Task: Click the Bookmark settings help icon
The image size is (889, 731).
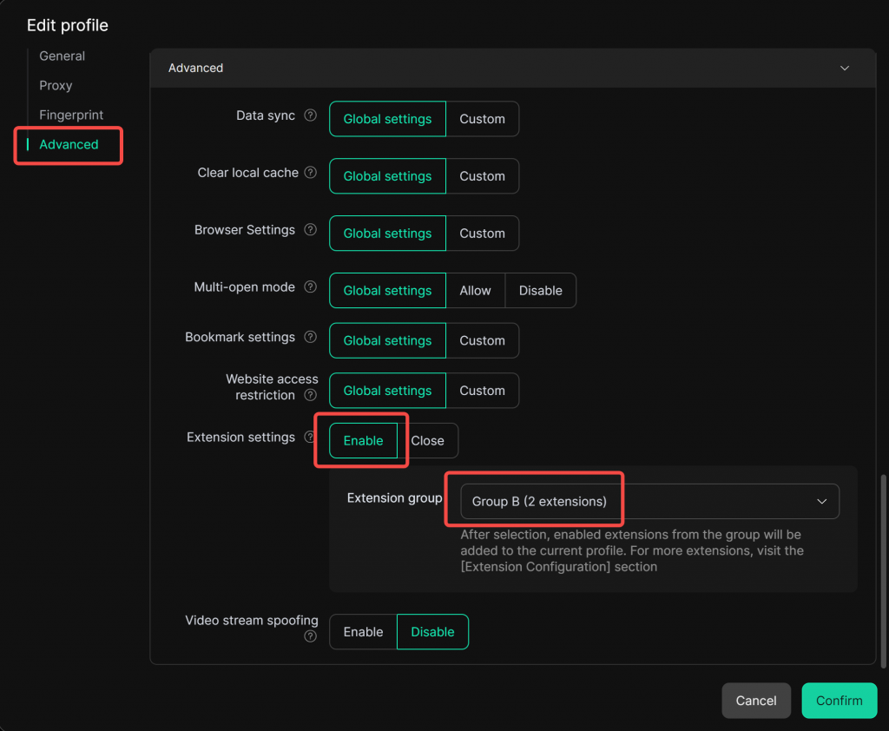Action: pyautogui.click(x=311, y=337)
